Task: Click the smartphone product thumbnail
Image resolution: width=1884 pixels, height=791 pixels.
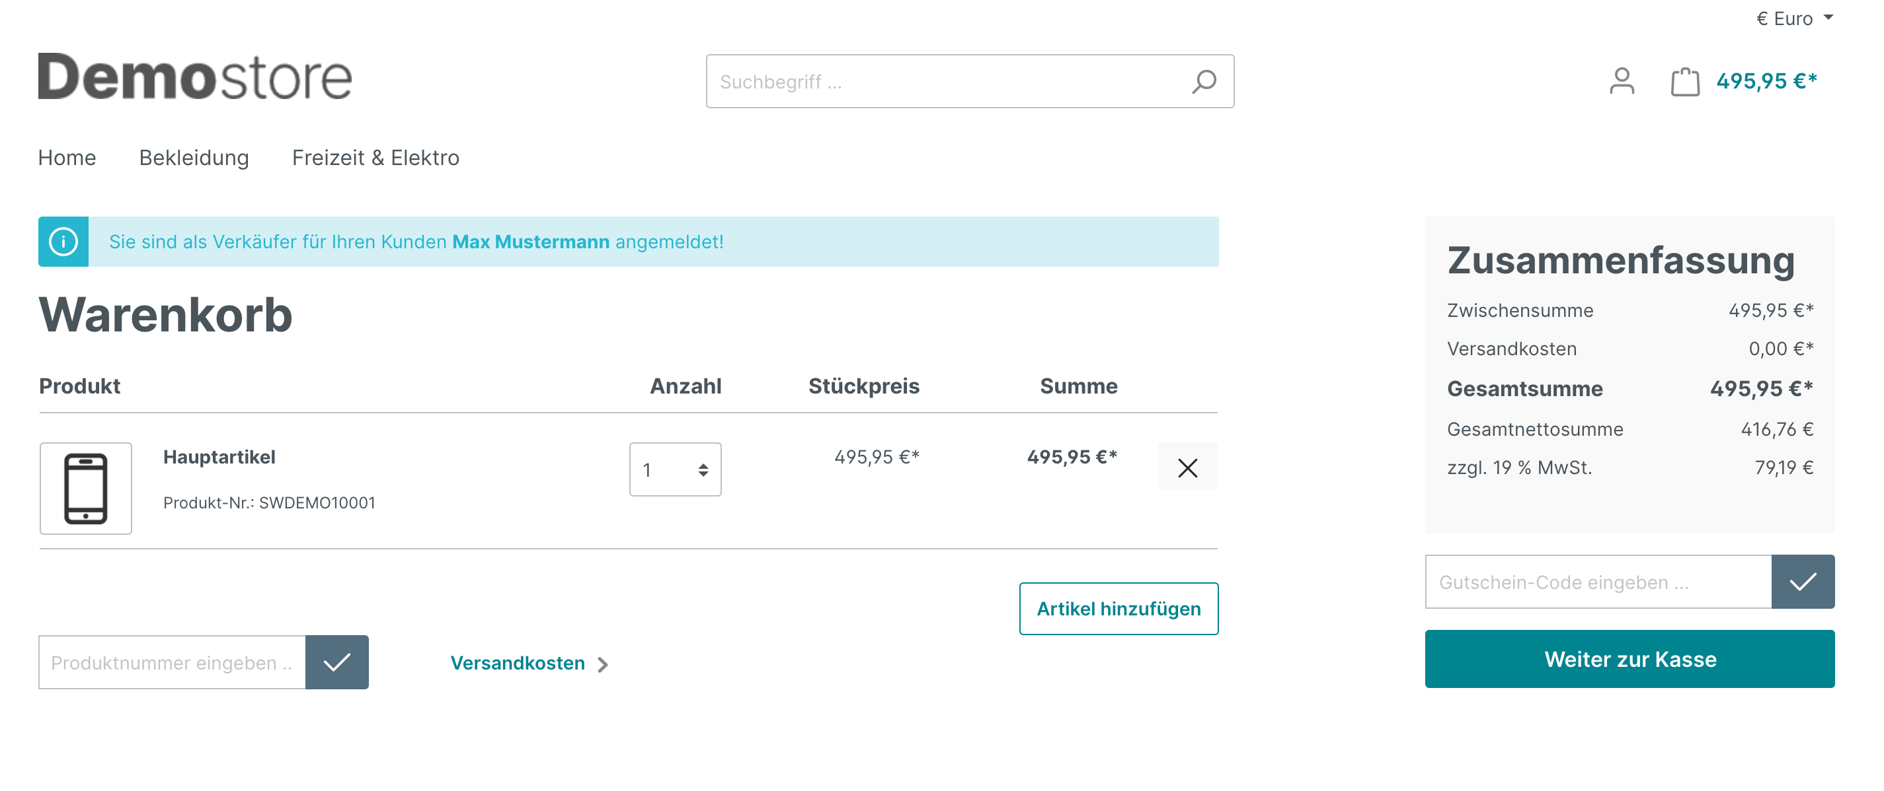Action: tap(85, 489)
